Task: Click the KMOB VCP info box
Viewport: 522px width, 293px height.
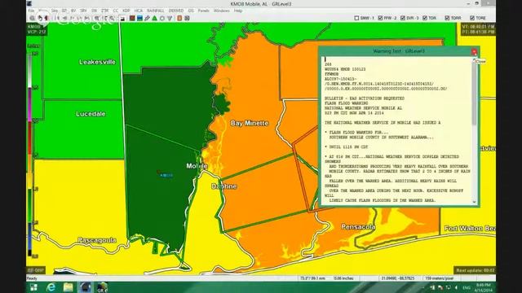Action: coord(37,29)
